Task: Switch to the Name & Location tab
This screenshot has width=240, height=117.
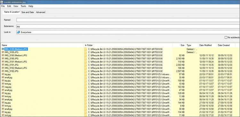Action: click(12, 12)
